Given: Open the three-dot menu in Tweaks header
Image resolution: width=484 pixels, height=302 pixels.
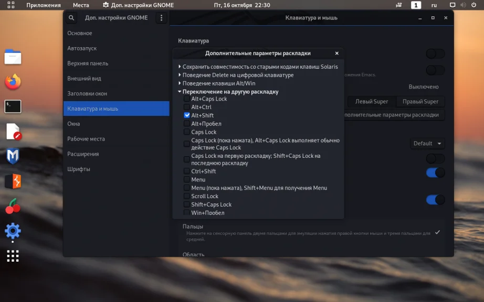Looking at the screenshot, I should pos(162,18).
